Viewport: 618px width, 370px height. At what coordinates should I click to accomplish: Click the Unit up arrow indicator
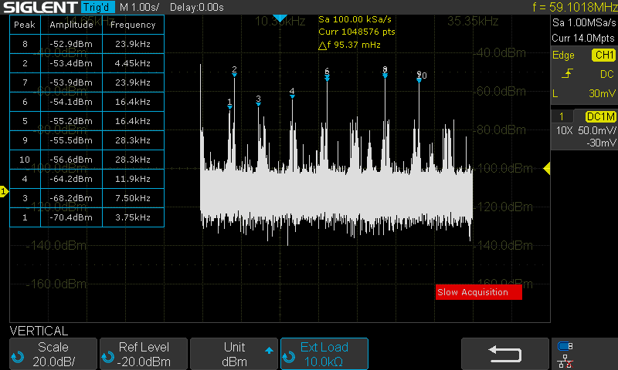pyautogui.click(x=269, y=350)
